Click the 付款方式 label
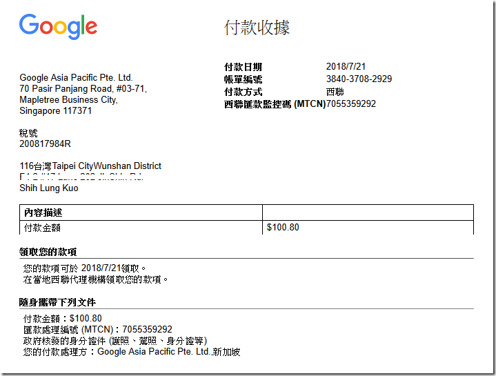496x376 pixels. (243, 92)
